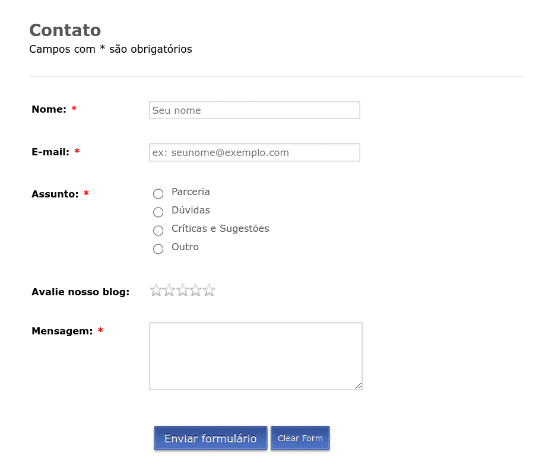Select the fourth rating star
The width and height of the screenshot is (552, 469).
pyautogui.click(x=196, y=290)
